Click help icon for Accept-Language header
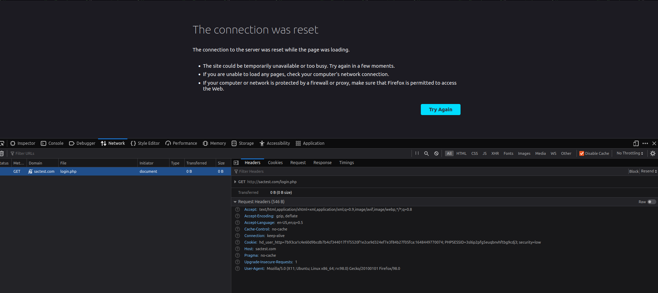The height and width of the screenshot is (293, 658). [x=238, y=223]
